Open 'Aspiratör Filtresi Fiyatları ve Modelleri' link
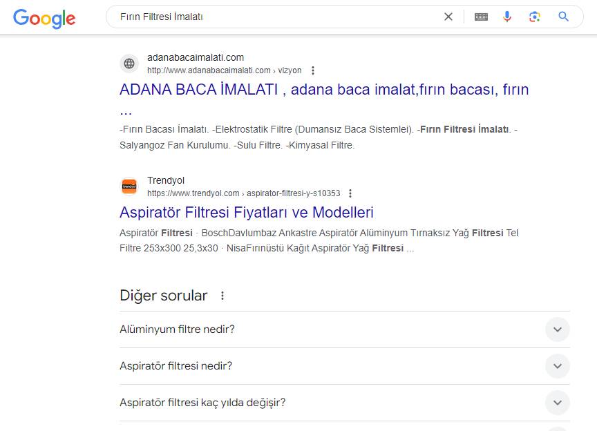 [246, 212]
